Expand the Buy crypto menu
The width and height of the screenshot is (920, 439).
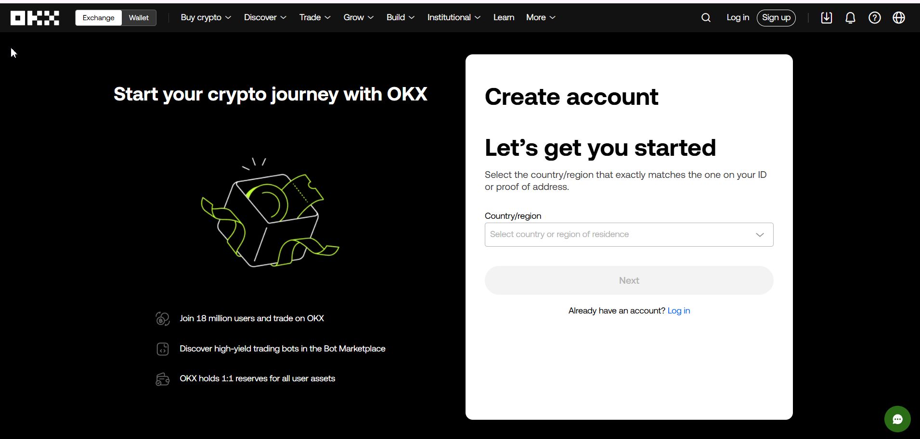click(206, 17)
